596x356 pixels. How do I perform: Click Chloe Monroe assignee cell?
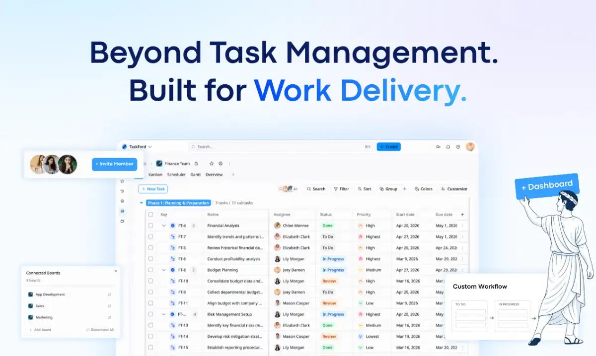pyautogui.click(x=292, y=226)
